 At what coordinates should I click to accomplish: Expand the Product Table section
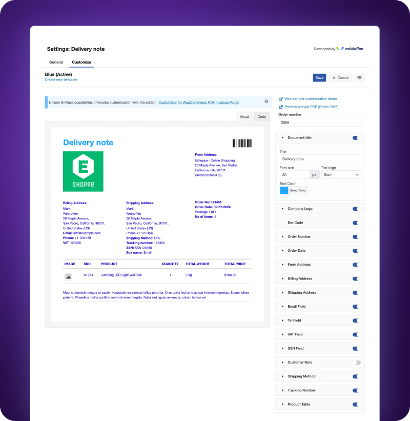point(282,404)
